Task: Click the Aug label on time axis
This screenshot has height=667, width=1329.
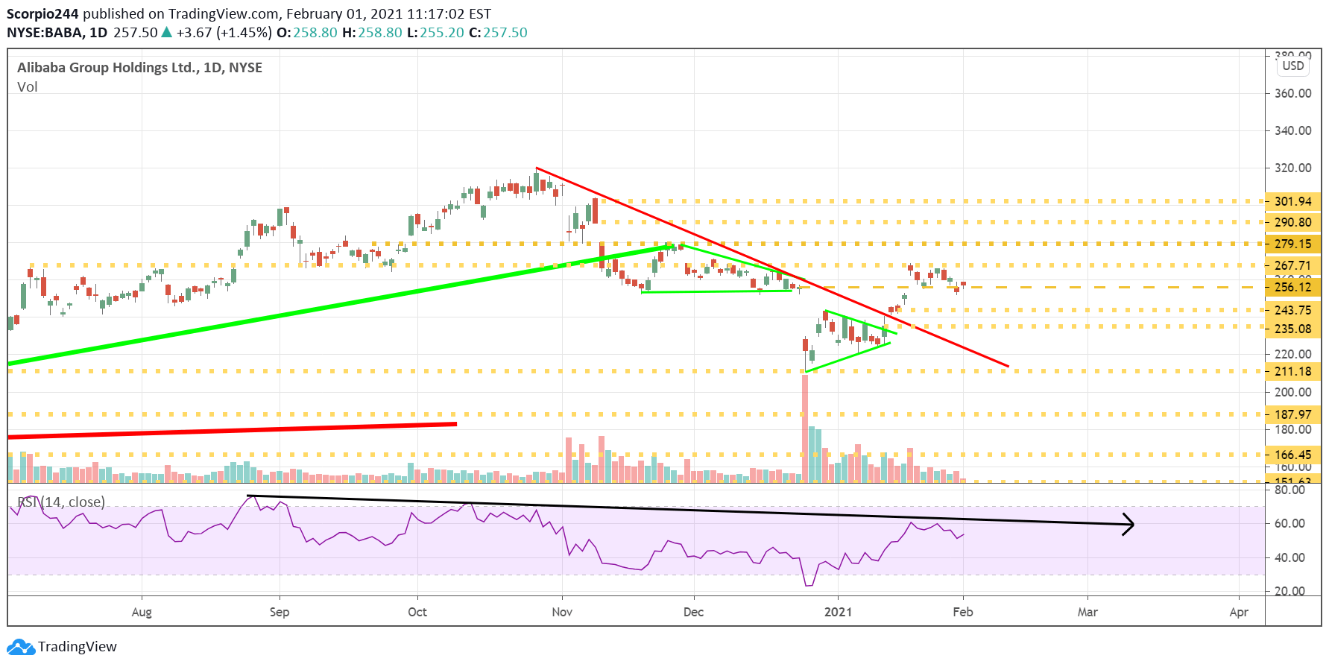Action: click(x=142, y=612)
